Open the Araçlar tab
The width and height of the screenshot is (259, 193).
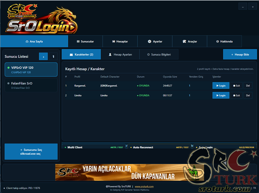coord(190,41)
